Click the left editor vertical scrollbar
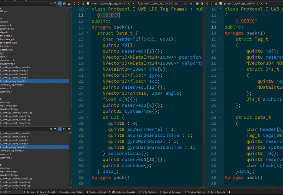 tap(203, 93)
